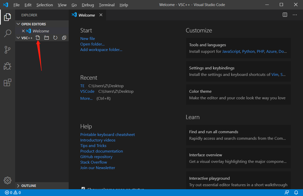Open the Debug menu
Viewport: 303px width, 196px height.
pyautogui.click(x=88, y=5)
